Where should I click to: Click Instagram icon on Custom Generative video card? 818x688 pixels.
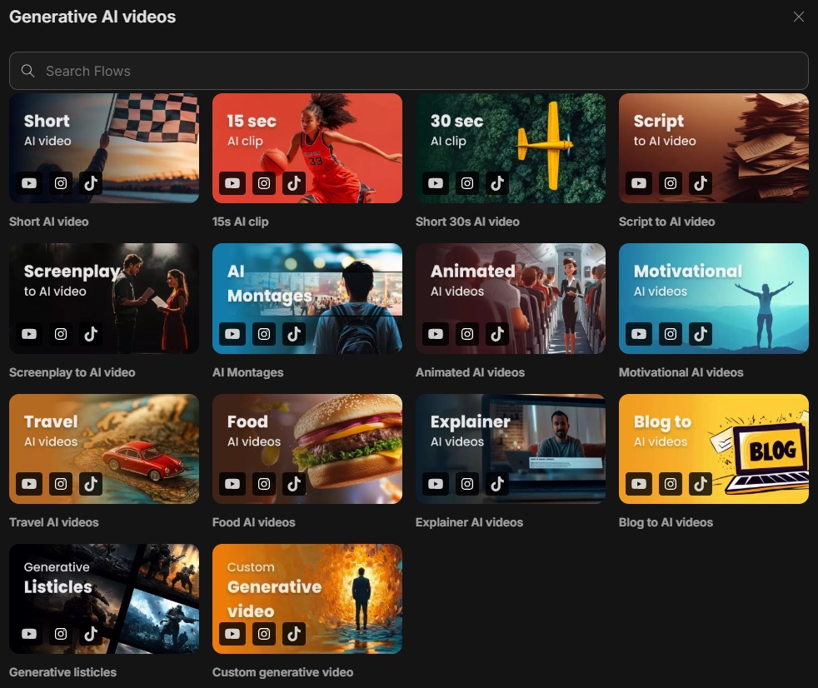point(264,634)
